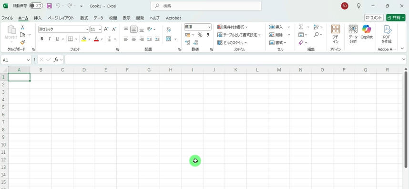Align text to top of cell
Screen dimensions: 409x189
tap(126, 29)
